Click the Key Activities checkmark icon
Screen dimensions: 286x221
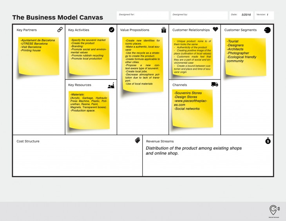[112, 29]
